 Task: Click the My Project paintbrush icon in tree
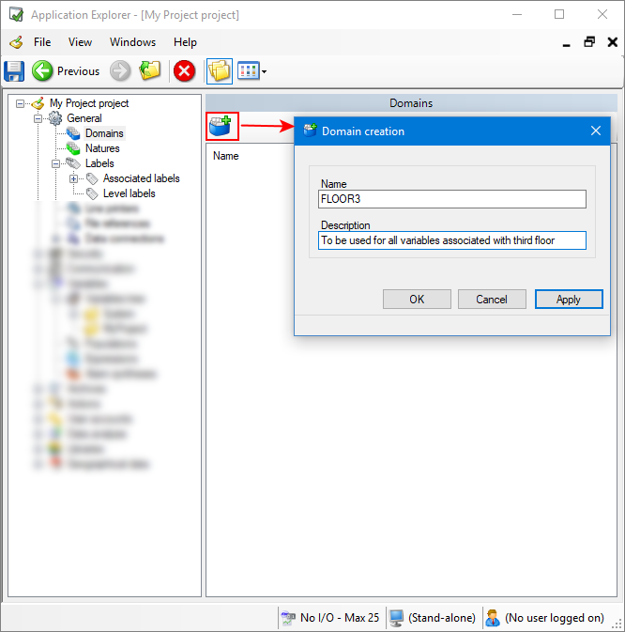tap(38, 103)
